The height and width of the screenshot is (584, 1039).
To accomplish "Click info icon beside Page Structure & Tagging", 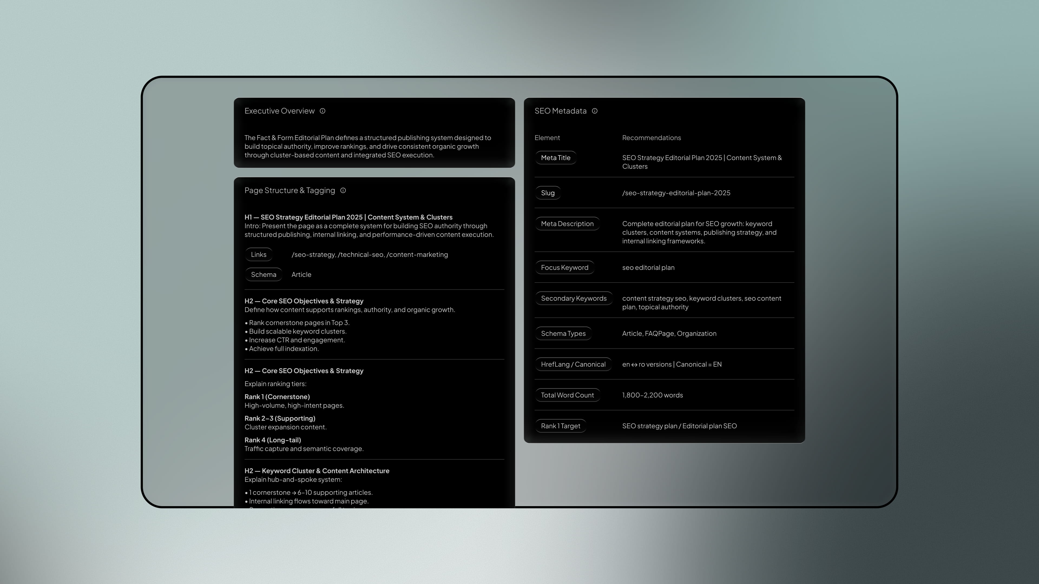I will [x=343, y=191].
